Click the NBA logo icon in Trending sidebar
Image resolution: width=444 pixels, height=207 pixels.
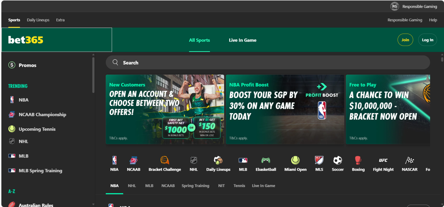12,100
